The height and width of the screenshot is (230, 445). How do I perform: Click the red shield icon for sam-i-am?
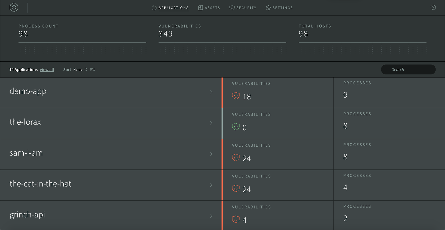[x=236, y=157]
